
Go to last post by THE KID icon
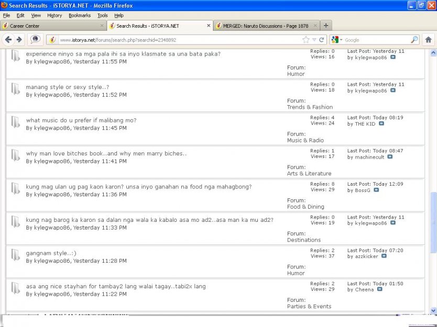(381, 124)
